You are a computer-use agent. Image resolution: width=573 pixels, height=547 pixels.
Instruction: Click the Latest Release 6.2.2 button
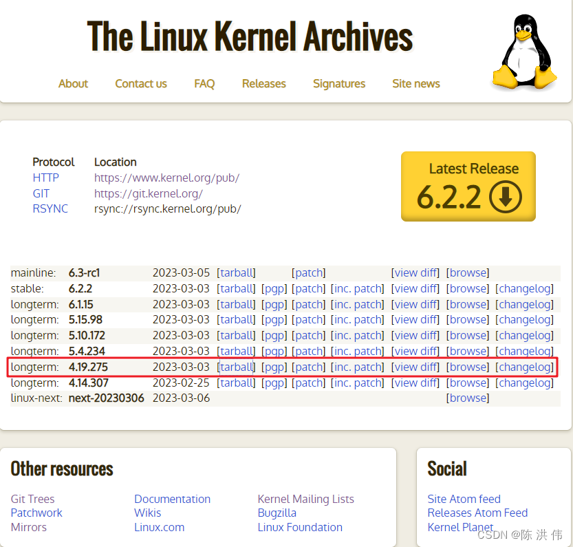[468, 186]
